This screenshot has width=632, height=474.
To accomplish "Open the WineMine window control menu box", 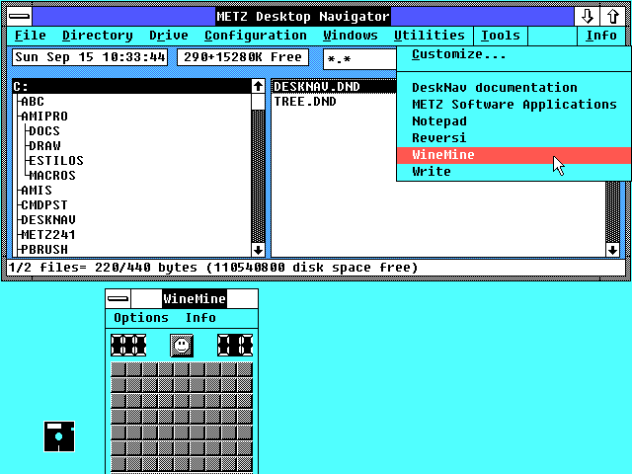I will click(x=118, y=298).
